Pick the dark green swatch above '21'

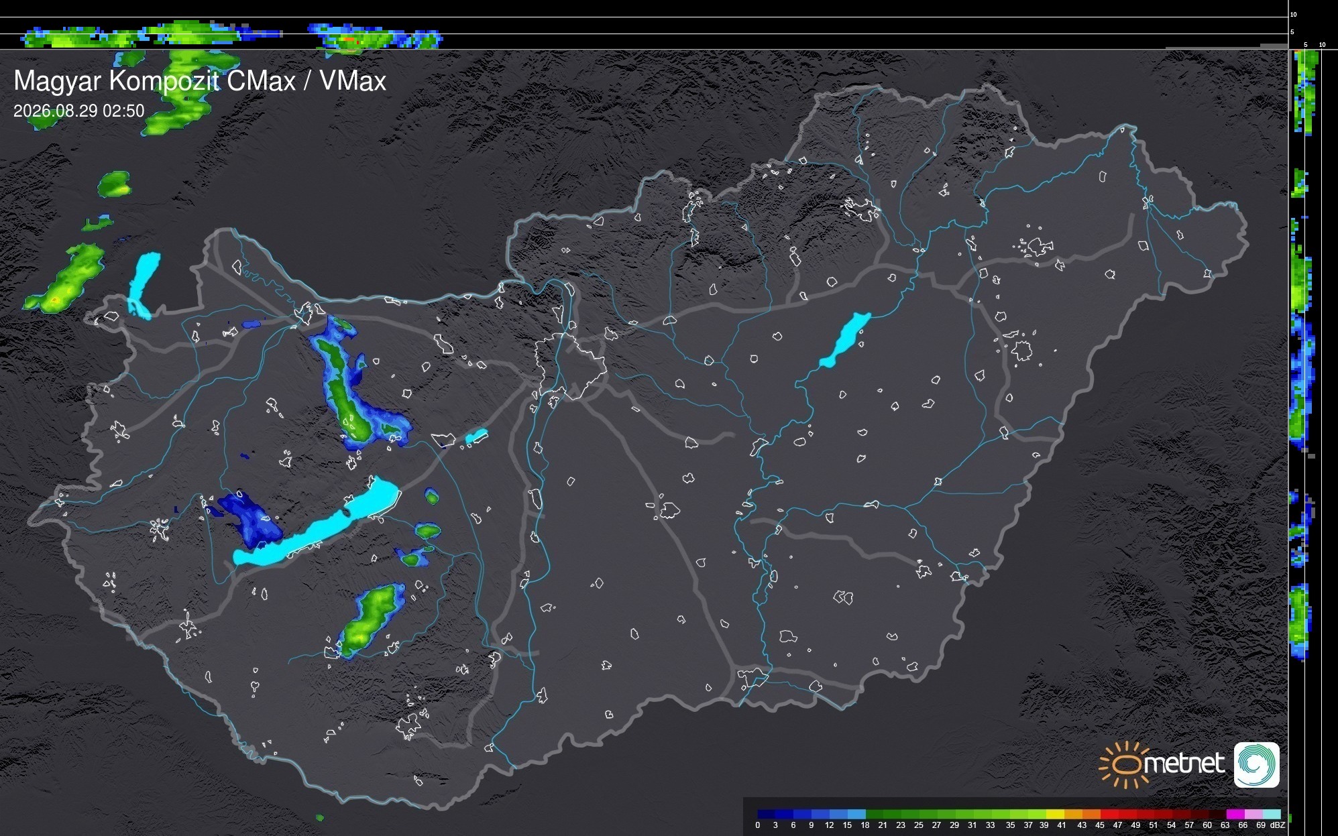click(x=875, y=814)
